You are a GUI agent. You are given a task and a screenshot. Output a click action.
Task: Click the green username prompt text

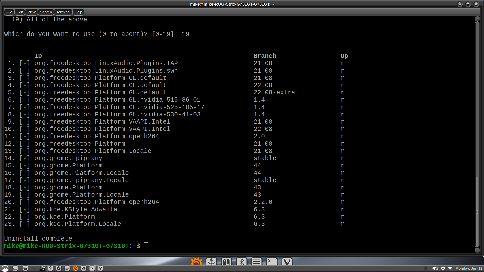pyautogui.click(x=66, y=246)
